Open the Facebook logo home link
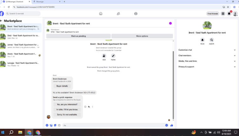Screen dimensions: 239x136 pyautogui.click(x=2, y=14)
